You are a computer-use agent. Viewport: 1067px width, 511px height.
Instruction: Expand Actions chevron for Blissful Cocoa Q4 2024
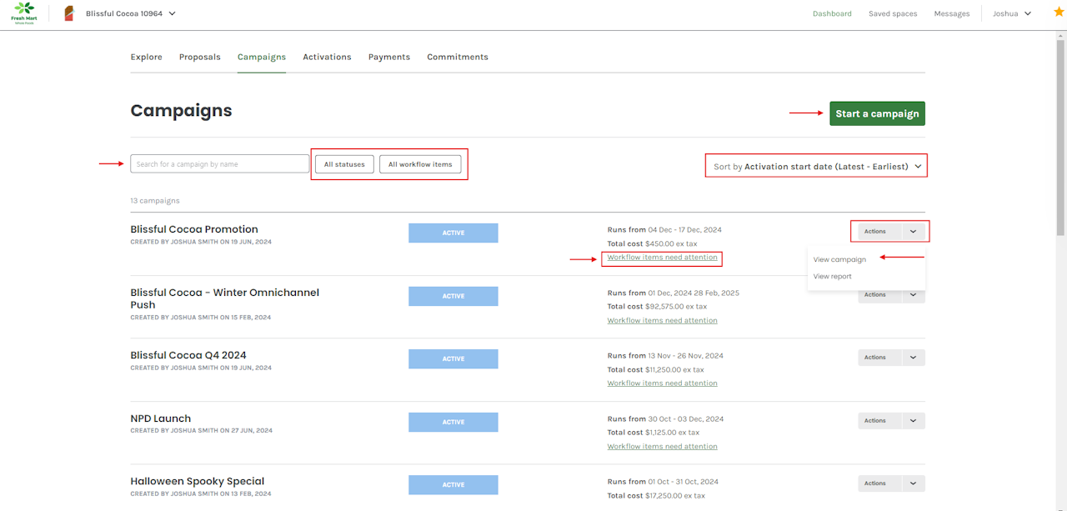click(x=913, y=358)
